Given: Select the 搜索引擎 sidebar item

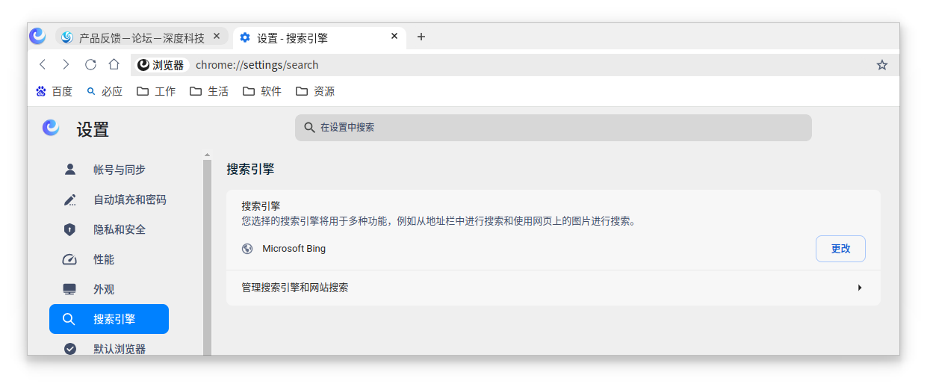Looking at the screenshot, I should [109, 319].
